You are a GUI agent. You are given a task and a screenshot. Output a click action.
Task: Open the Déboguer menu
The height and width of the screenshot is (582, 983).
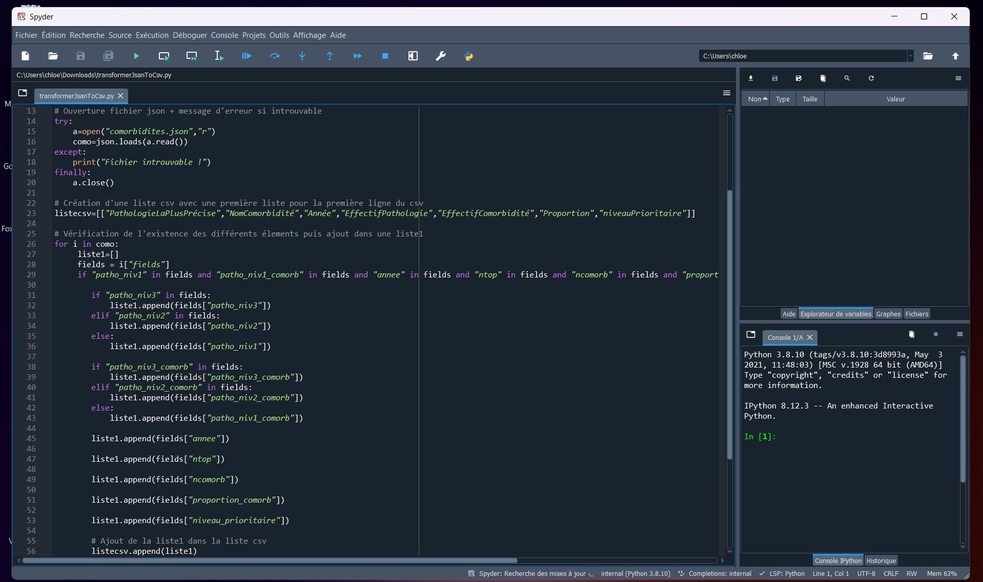[189, 35]
